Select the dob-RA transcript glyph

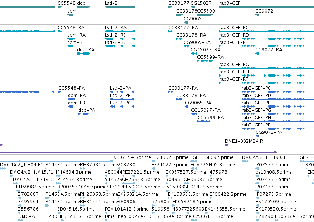[x=84, y=53]
